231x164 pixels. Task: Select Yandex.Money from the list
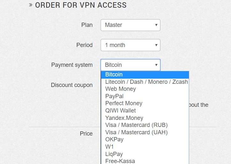[x=145, y=118]
